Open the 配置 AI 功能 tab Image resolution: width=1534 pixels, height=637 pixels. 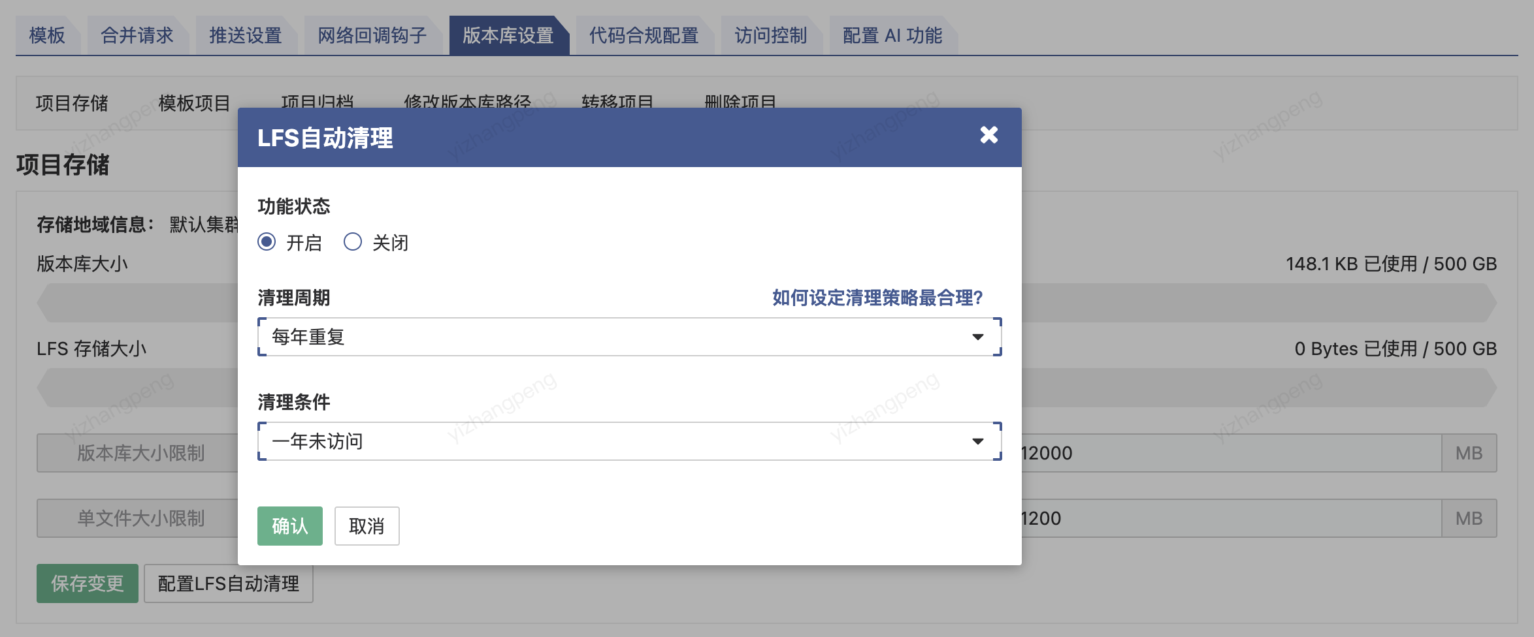click(x=892, y=35)
